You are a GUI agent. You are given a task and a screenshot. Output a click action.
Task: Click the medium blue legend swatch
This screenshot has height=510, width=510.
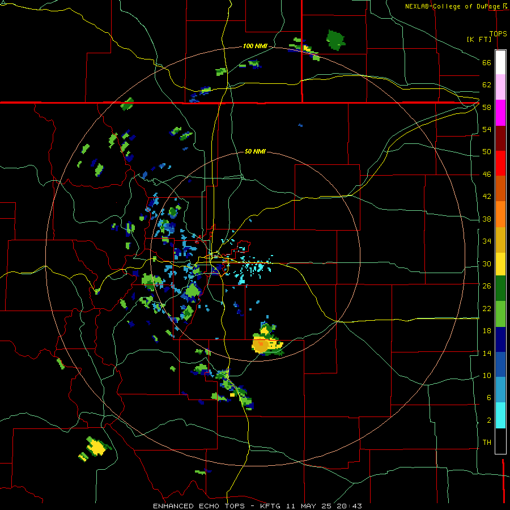point(500,364)
